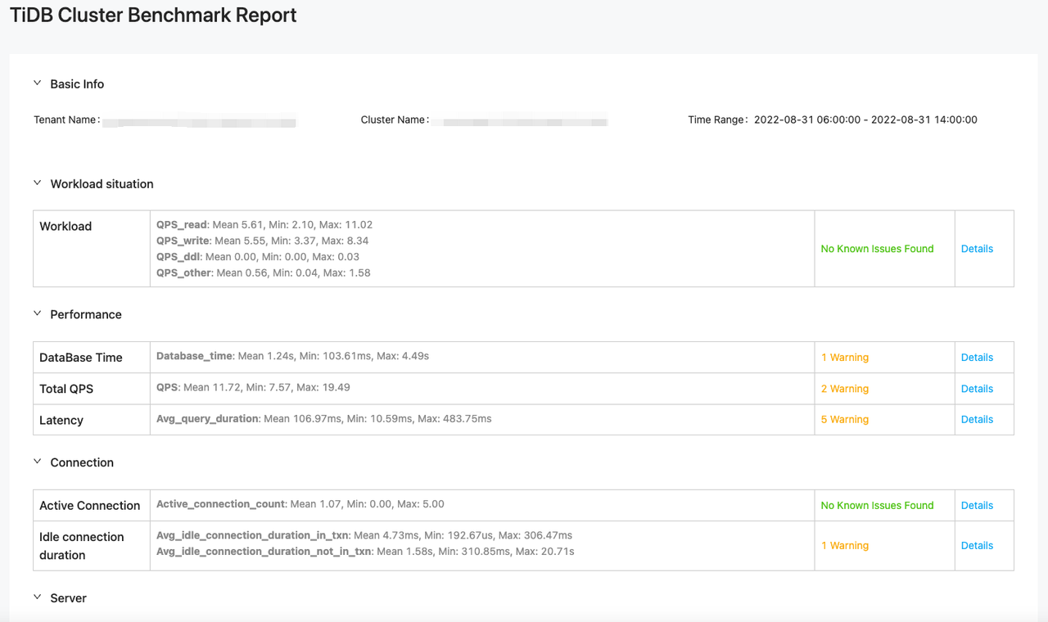Expand the Server section
The height and width of the screenshot is (622, 1048).
click(37, 597)
